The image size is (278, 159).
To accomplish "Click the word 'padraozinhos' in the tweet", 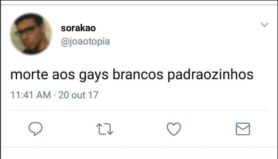I will coord(210,75).
